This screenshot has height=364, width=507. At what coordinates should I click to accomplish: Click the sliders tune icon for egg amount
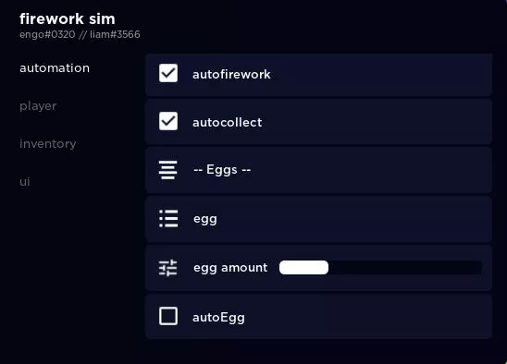tap(168, 268)
